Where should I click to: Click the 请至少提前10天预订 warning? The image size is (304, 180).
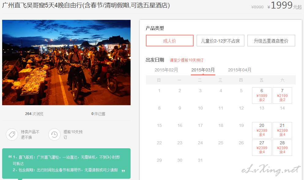187,60
